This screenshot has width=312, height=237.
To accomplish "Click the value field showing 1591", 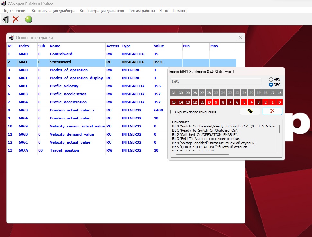I will (216, 81).
